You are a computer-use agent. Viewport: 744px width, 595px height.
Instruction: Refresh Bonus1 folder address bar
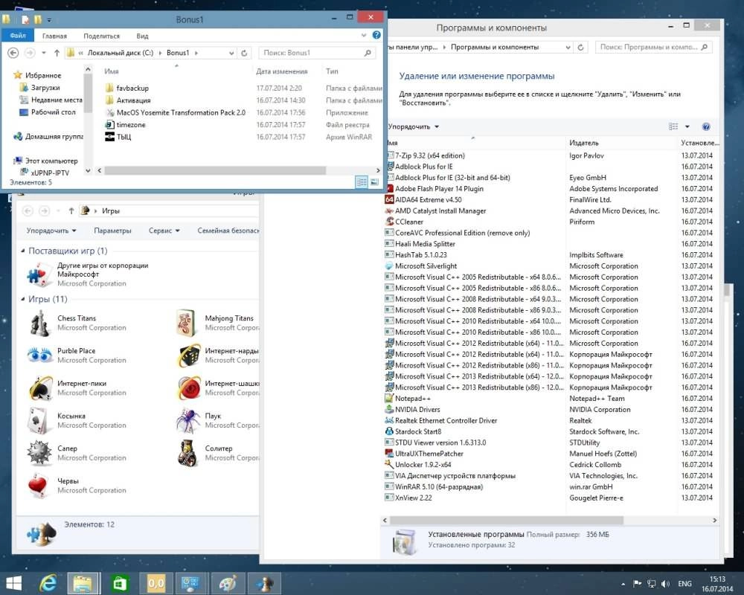[x=244, y=53]
